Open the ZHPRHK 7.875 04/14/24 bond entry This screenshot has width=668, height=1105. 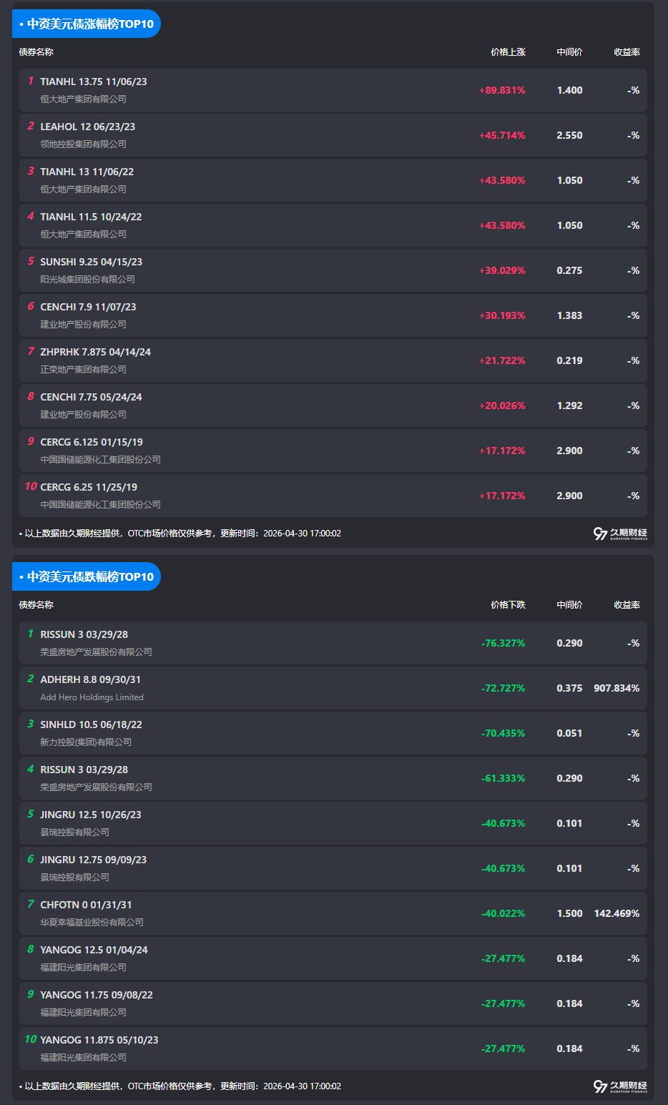95,353
